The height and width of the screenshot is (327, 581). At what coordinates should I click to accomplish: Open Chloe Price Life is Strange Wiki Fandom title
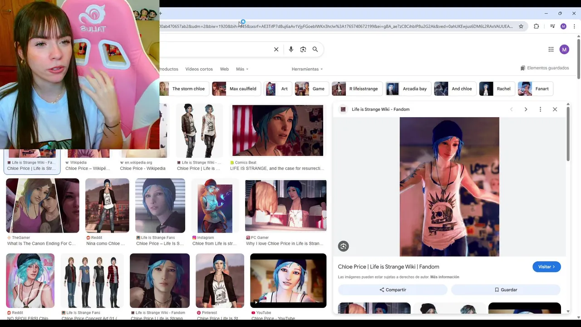(389, 267)
